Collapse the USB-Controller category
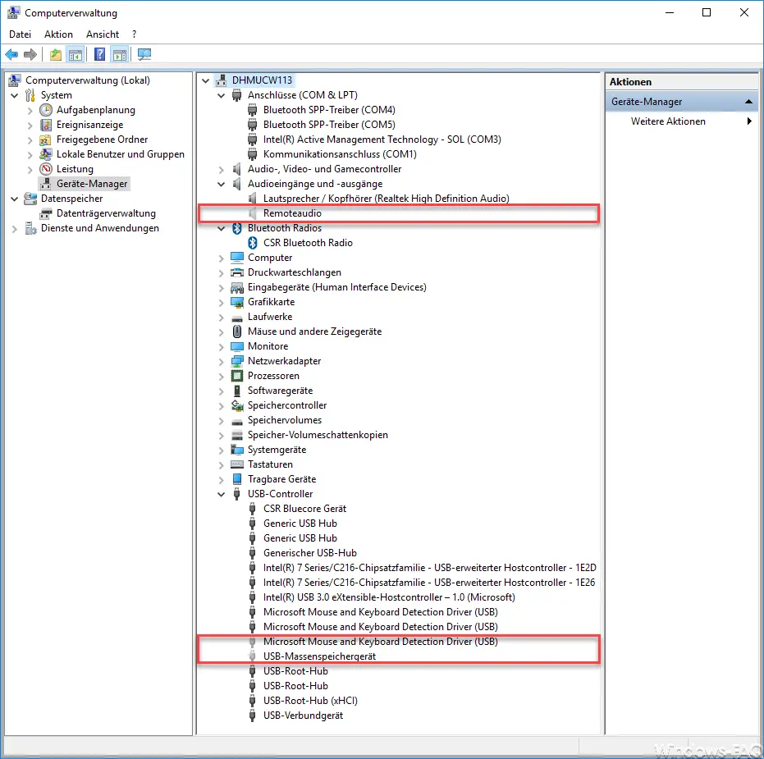This screenshot has width=764, height=759. (x=222, y=494)
